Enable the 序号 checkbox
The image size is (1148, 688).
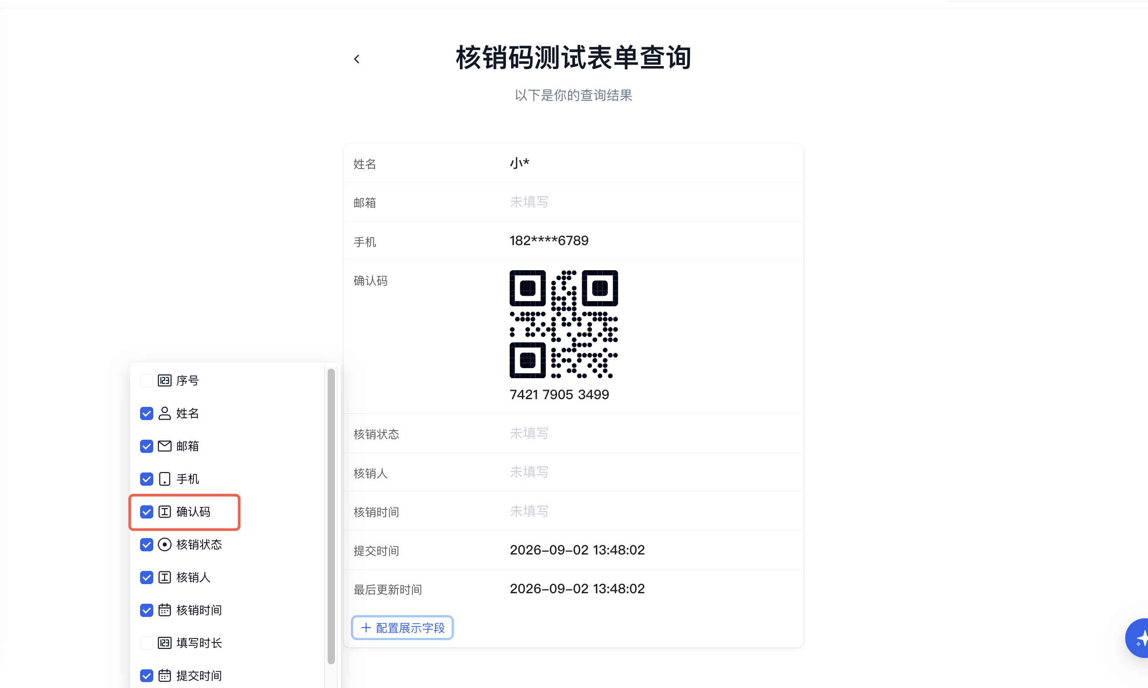146,380
